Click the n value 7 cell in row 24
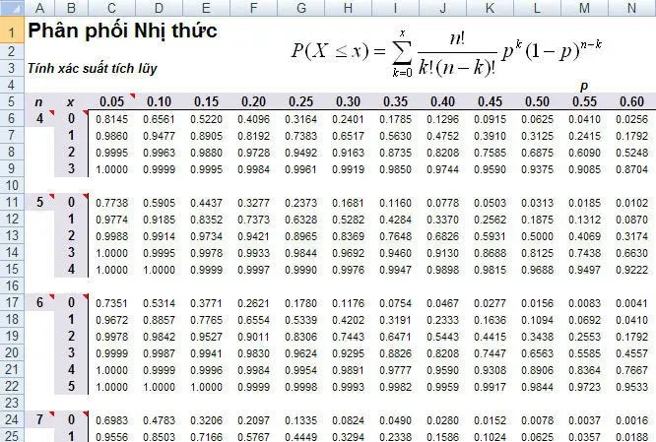The width and height of the screenshot is (656, 442). (x=38, y=419)
